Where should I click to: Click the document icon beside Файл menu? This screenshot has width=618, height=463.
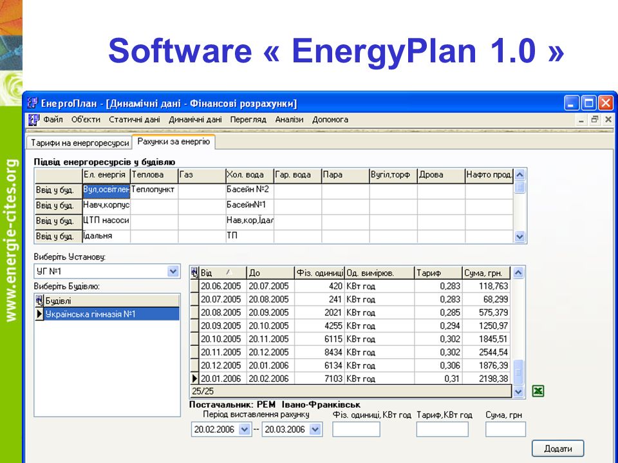(x=34, y=120)
